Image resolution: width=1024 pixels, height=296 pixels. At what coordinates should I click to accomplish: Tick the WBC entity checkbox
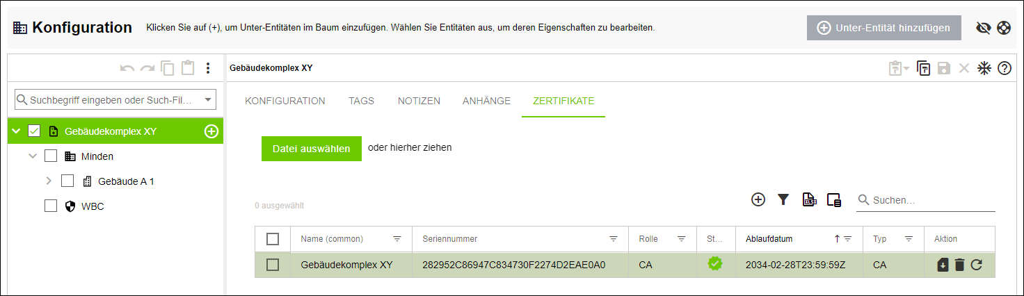click(51, 206)
